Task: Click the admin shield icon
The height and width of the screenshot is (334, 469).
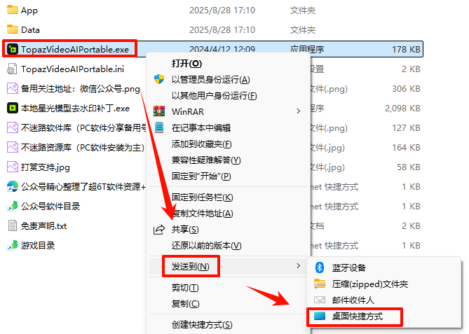Action: (159, 79)
